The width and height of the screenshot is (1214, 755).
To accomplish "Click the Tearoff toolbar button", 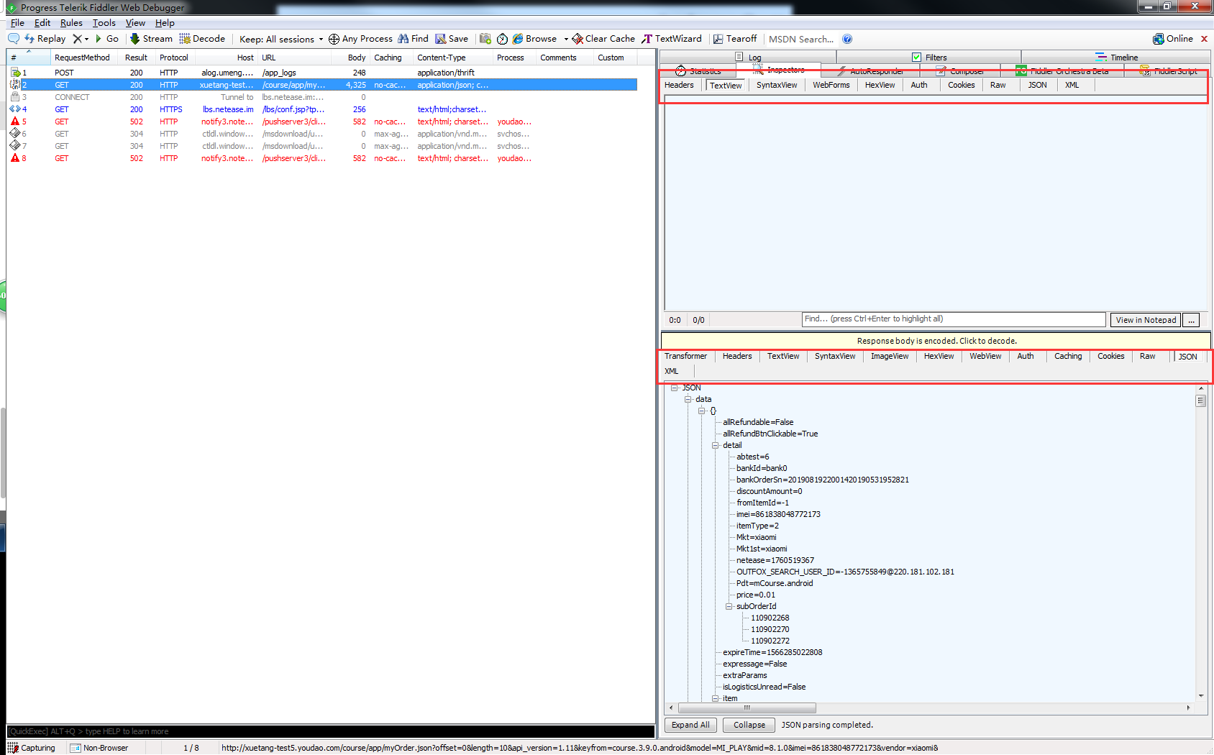I will (x=735, y=39).
